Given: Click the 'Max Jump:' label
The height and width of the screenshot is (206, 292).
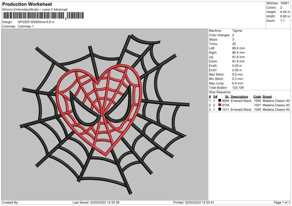Looking at the screenshot, I should point(217,84).
